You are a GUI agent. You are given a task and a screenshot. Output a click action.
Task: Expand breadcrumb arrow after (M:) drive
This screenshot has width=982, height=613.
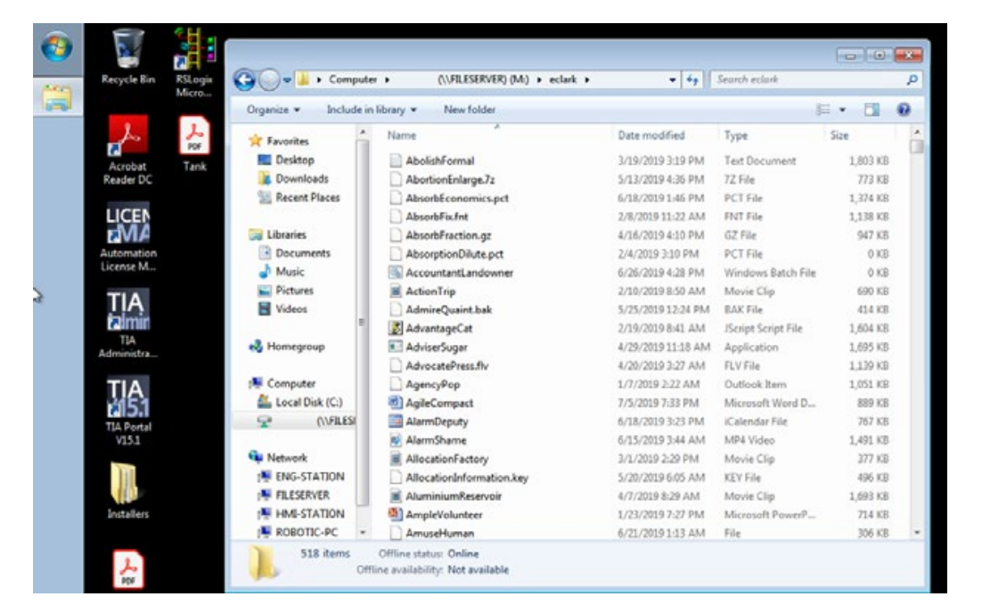click(x=538, y=79)
